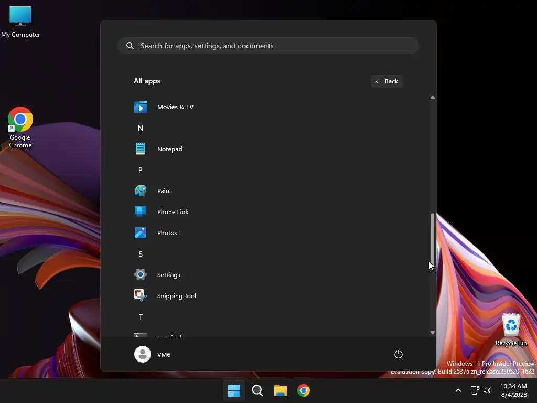Click the 'Phone Link' label
This screenshot has height=403, width=537.
pyautogui.click(x=173, y=212)
